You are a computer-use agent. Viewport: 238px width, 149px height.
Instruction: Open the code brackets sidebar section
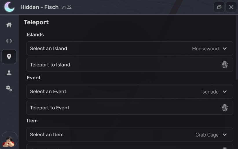coord(9,41)
